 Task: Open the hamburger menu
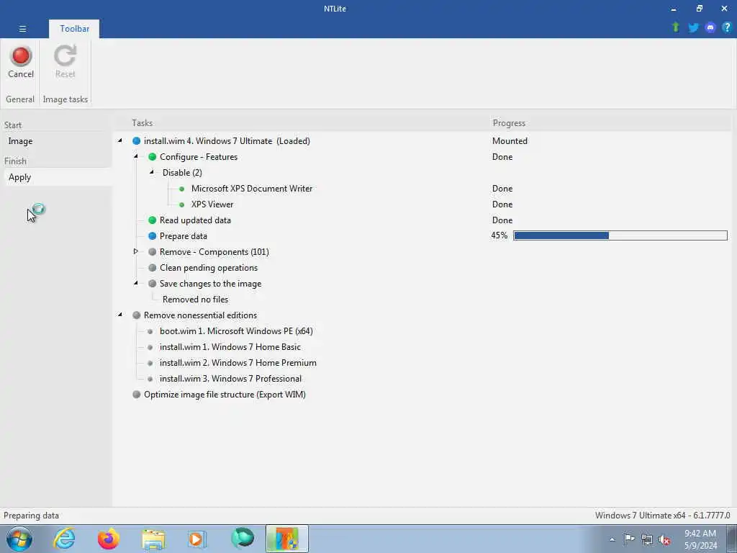pos(22,29)
